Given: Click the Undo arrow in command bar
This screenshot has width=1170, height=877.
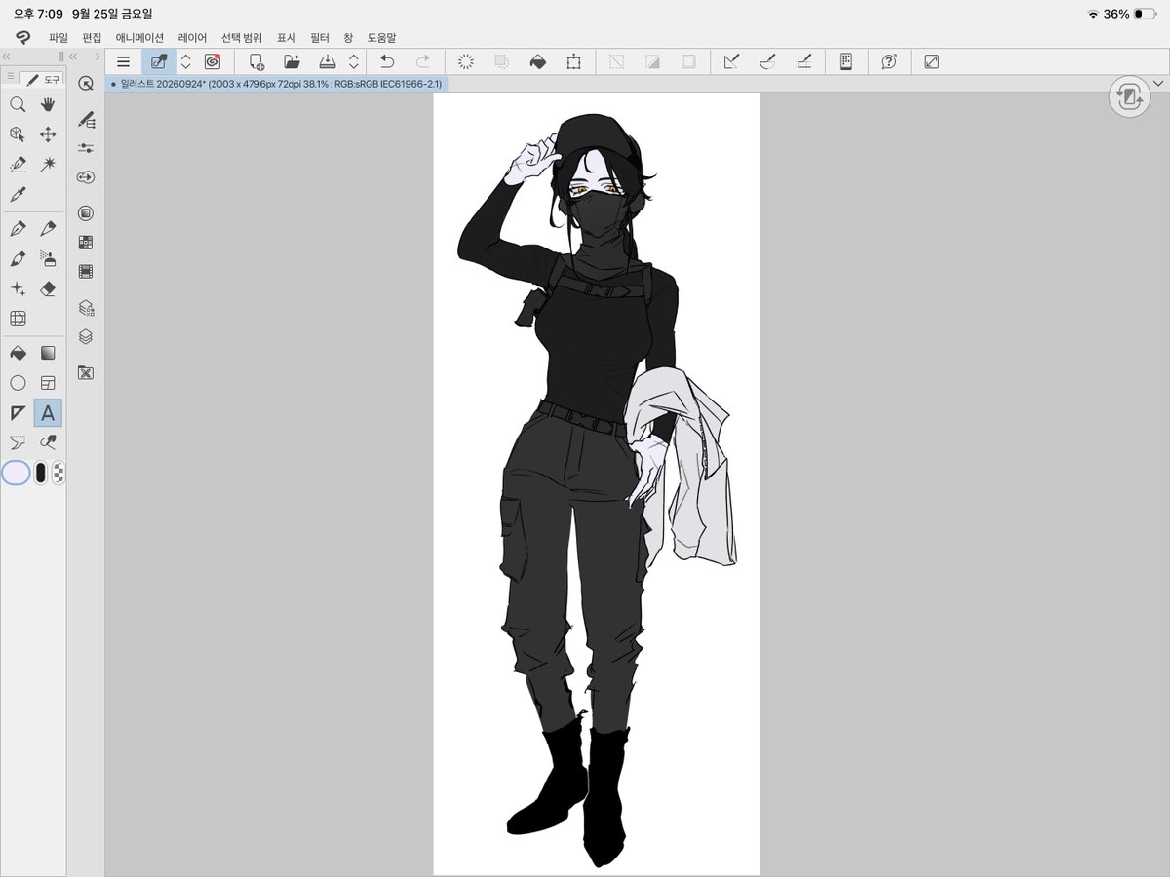Looking at the screenshot, I should point(387,61).
